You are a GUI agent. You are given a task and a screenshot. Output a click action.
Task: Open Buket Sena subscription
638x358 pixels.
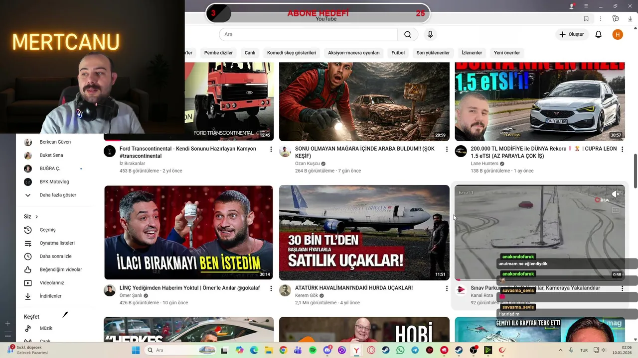51,155
